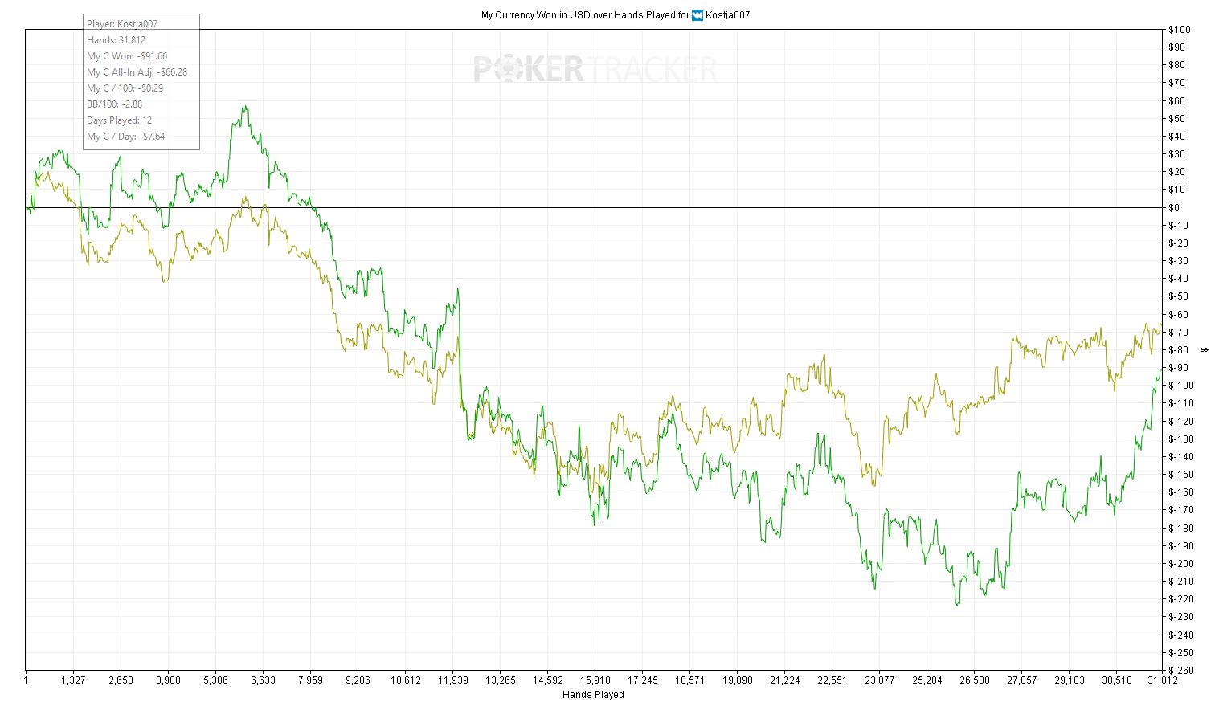Click the '$' y-axis title at right edge
The width and height of the screenshot is (1219, 702).
[x=1204, y=349]
